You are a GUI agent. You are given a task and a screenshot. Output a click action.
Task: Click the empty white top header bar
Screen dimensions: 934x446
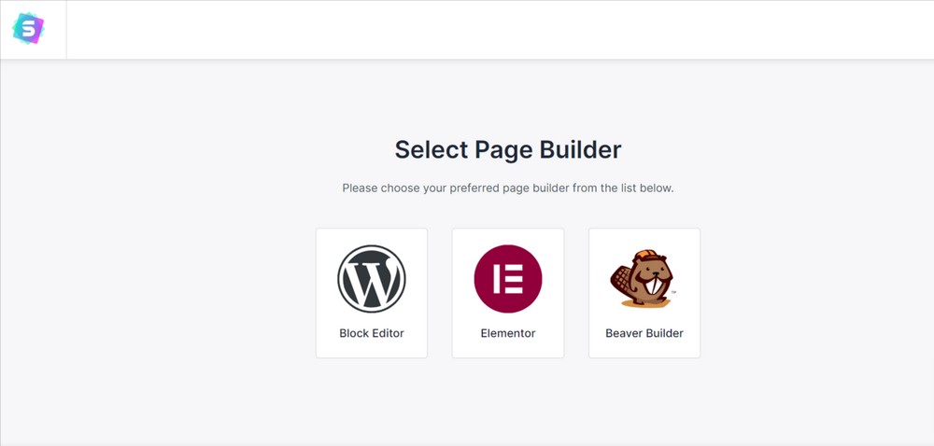[x=501, y=30]
